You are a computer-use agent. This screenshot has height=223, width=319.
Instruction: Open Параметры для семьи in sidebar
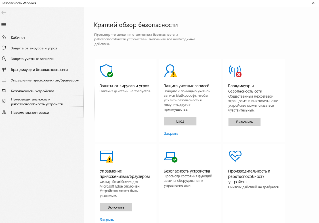pyautogui.click(x=30, y=113)
